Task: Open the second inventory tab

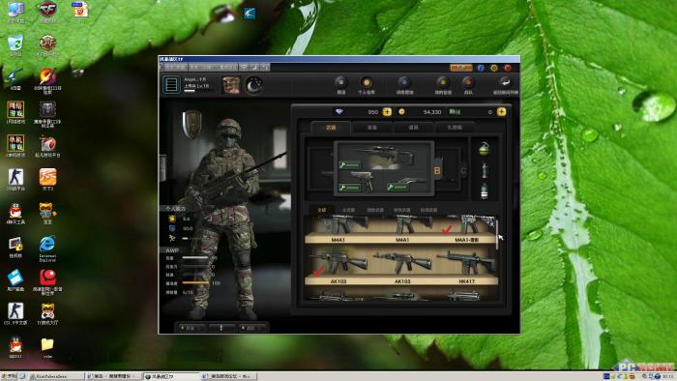Action: point(371,128)
